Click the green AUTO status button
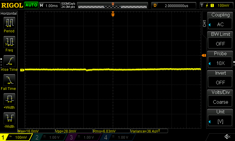235x141 pixels. pyautogui.click(x=31, y=5)
